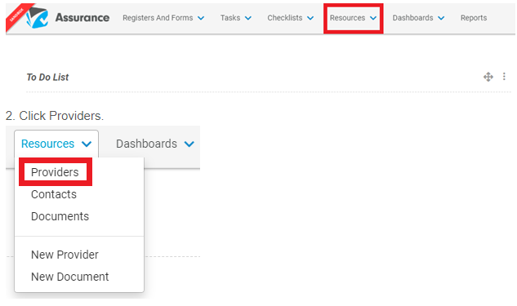This screenshot has height=306, width=517.
Task: Click the chevron beside blue Resources tab
Action: pos(87,144)
